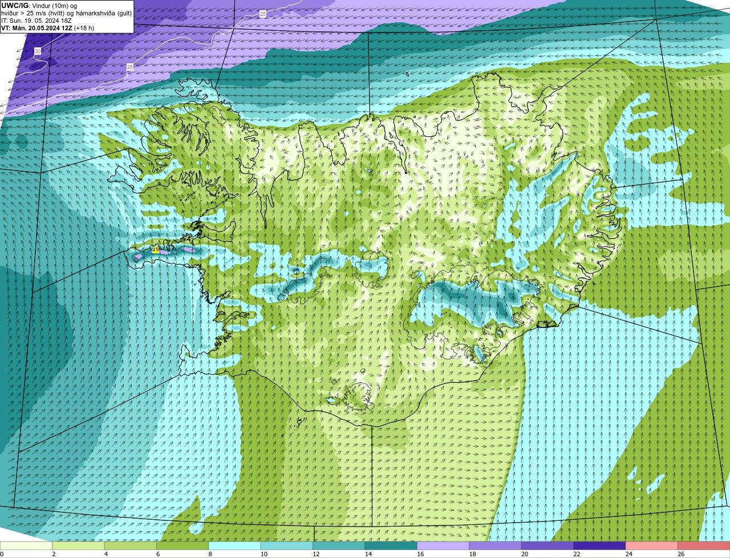The width and height of the screenshot is (730, 558).
Task: Click the '25' contour label below the '30' label
Action: (x=130, y=67)
